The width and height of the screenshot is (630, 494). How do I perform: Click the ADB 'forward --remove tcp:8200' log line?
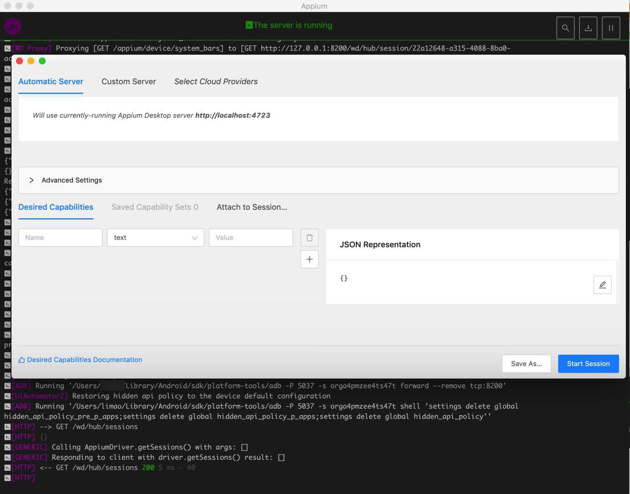[x=255, y=386]
